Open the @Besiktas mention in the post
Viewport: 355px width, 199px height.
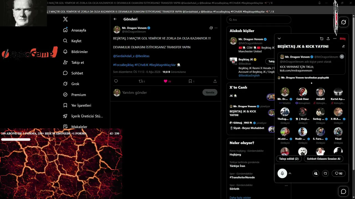coord(142,56)
